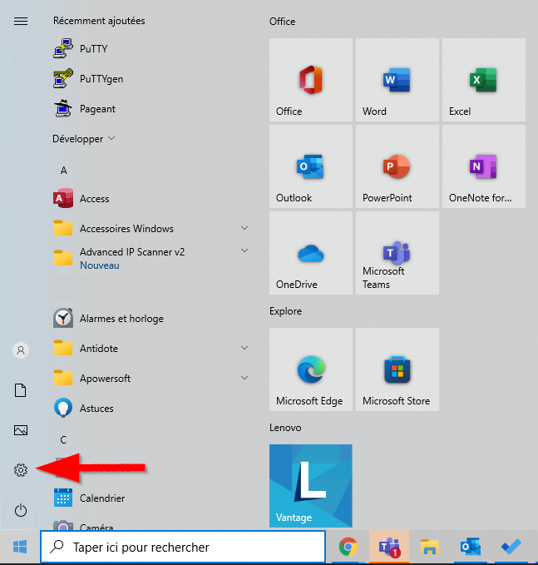This screenshot has height=565, width=538.
Task: Open the Microsoft Store tile
Action: pyautogui.click(x=397, y=369)
